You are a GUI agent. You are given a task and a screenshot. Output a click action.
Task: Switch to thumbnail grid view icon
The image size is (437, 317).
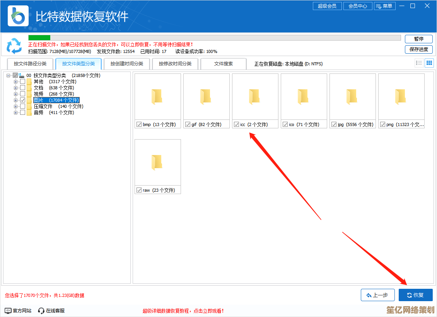click(x=429, y=63)
